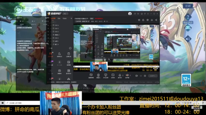Click the lock icon in room header
This screenshot has width=206, height=115.
click(143, 20)
